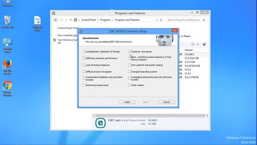257x145 pixels.
Task: Open Turn Windows features on or off link
Action: (67, 41)
